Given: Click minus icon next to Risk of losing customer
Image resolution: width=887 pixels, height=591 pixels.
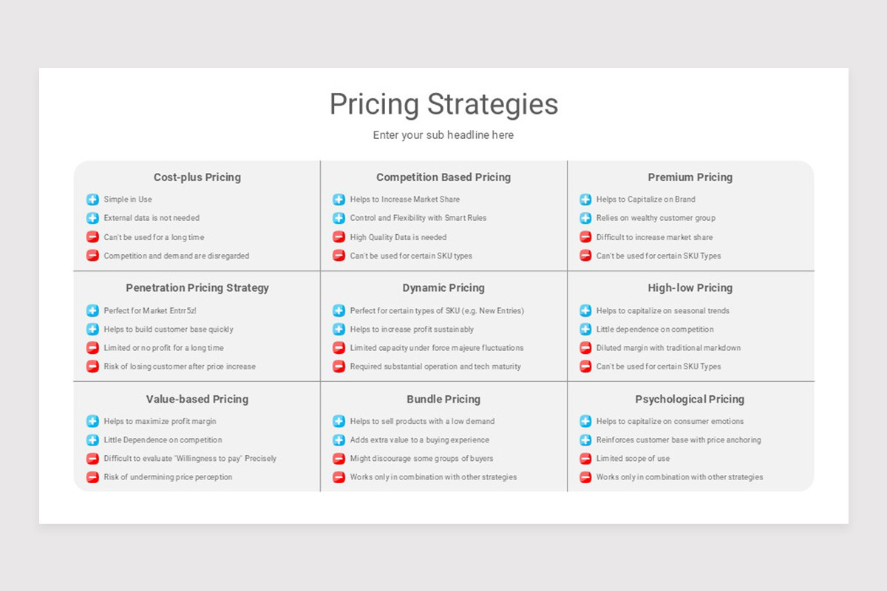Looking at the screenshot, I should pyautogui.click(x=92, y=366).
